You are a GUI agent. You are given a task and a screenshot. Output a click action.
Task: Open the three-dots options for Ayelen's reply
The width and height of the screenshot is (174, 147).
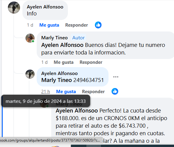[116, 77]
